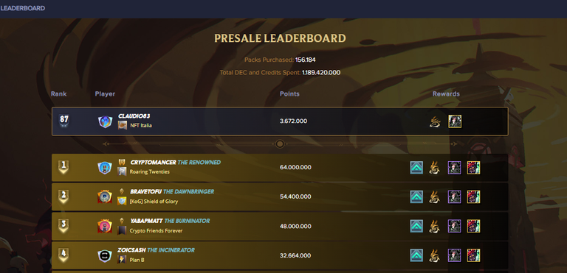
Task: Click the Rank column header
Action: coord(58,94)
